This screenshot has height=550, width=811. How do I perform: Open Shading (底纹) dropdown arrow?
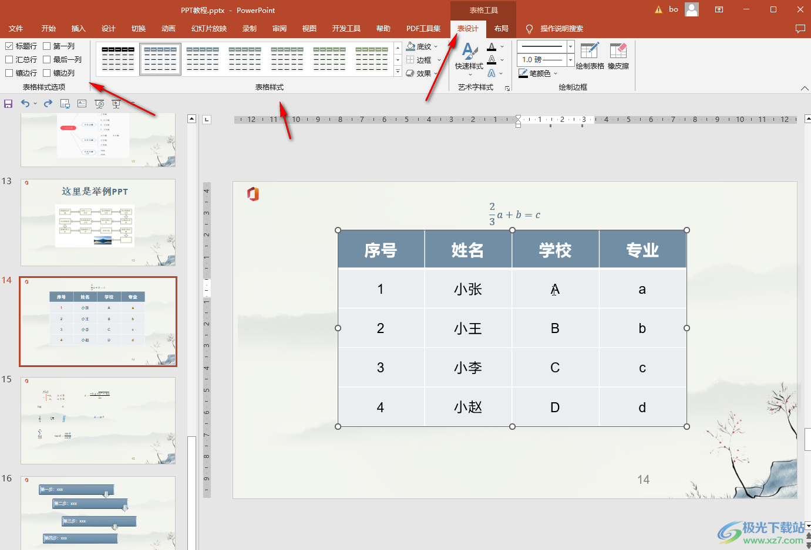(x=436, y=46)
